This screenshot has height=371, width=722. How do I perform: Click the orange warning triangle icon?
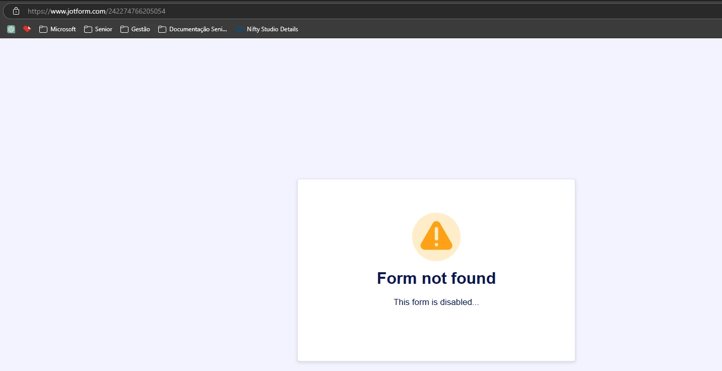click(436, 236)
